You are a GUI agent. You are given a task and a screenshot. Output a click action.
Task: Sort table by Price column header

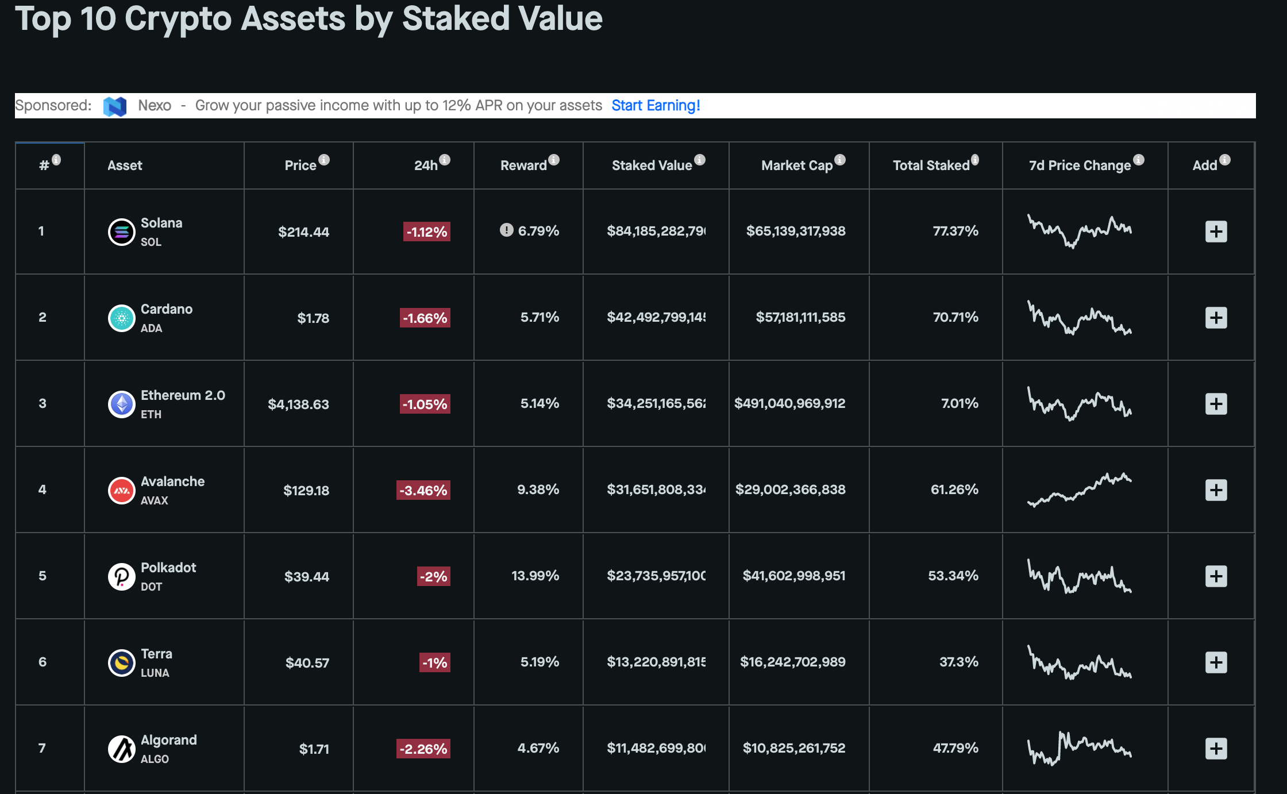[300, 165]
